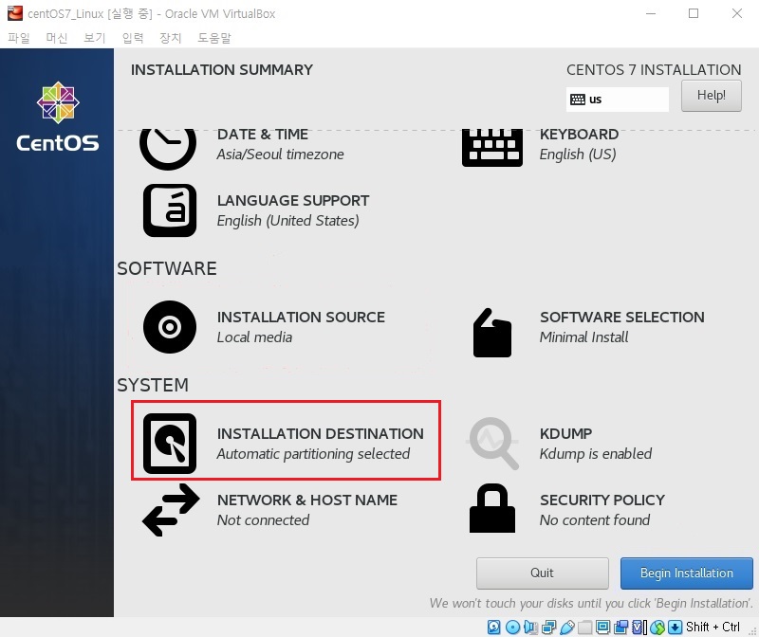This screenshot has height=637, width=759.
Task: Click VirtualBox hard disk activity icon
Action: coord(493,628)
